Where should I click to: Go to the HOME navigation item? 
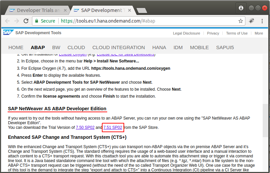tap(16, 47)
